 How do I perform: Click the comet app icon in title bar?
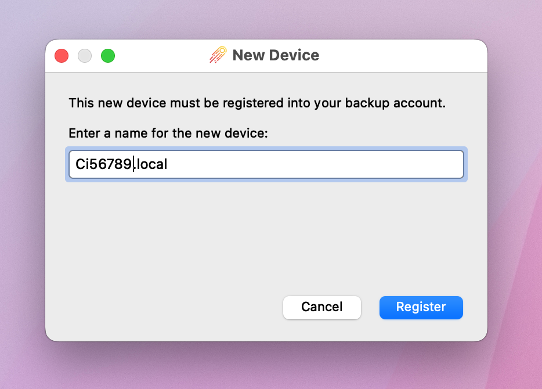click(x=218, y=55)
